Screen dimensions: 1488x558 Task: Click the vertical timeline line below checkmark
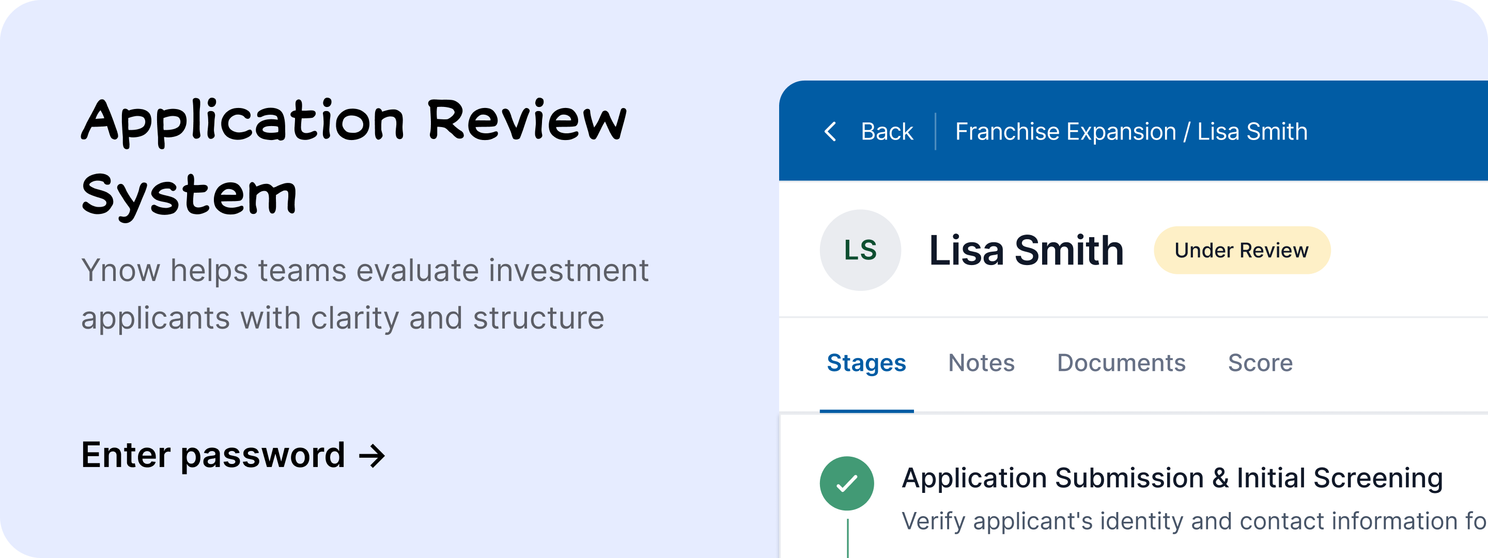tap(847, 538)
